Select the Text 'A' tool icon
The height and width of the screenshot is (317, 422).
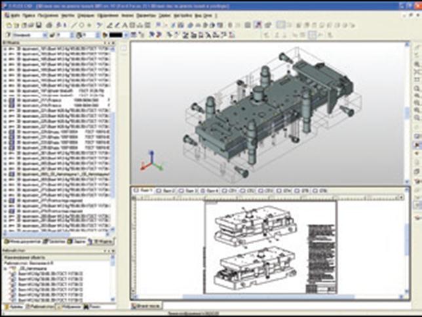(x=125, y=26)
